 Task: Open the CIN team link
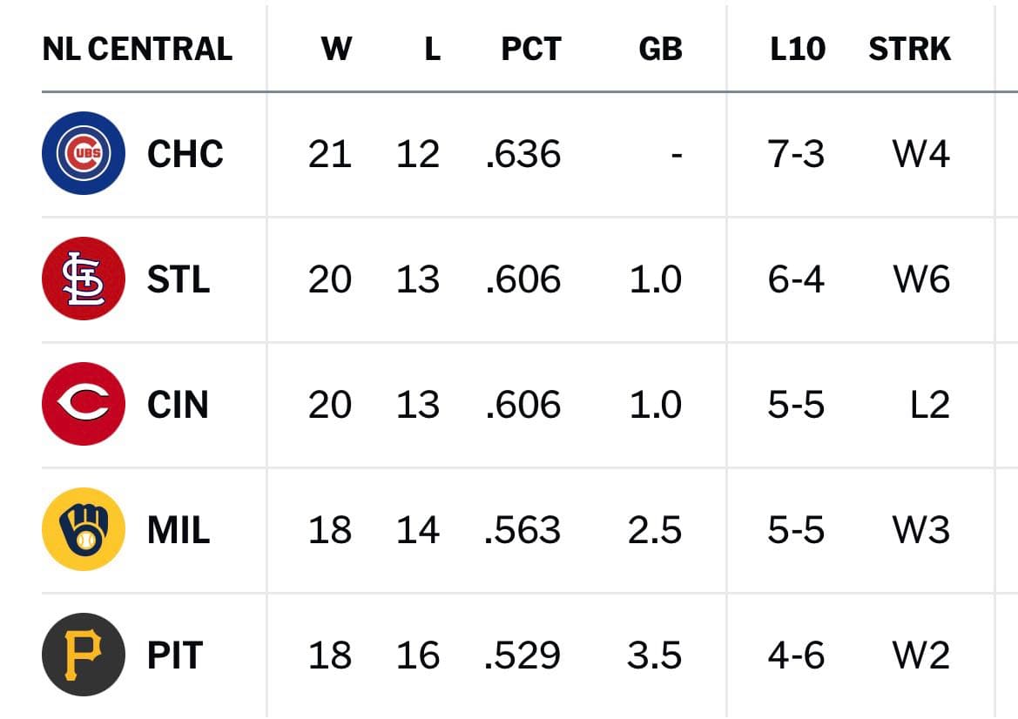[178, 405]
